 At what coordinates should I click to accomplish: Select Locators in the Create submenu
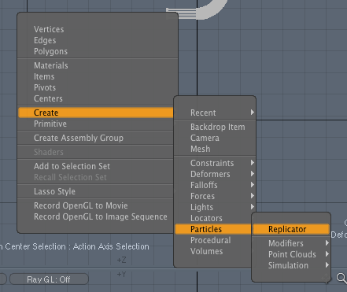click(x=213, y=218)
